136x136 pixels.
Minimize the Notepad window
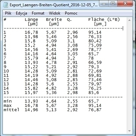104,4
